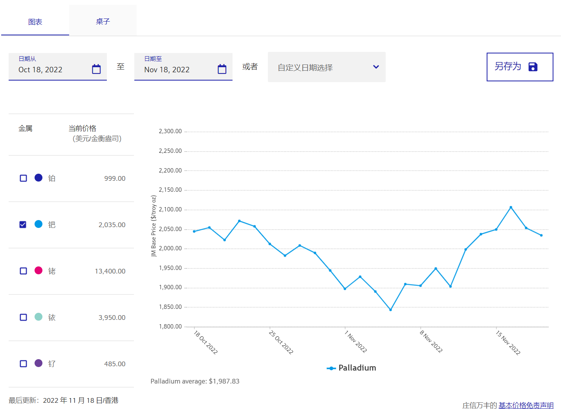Click price 3,950.00 for 铱
Viewport: 566px width, 413px height.
click(112, 318)
